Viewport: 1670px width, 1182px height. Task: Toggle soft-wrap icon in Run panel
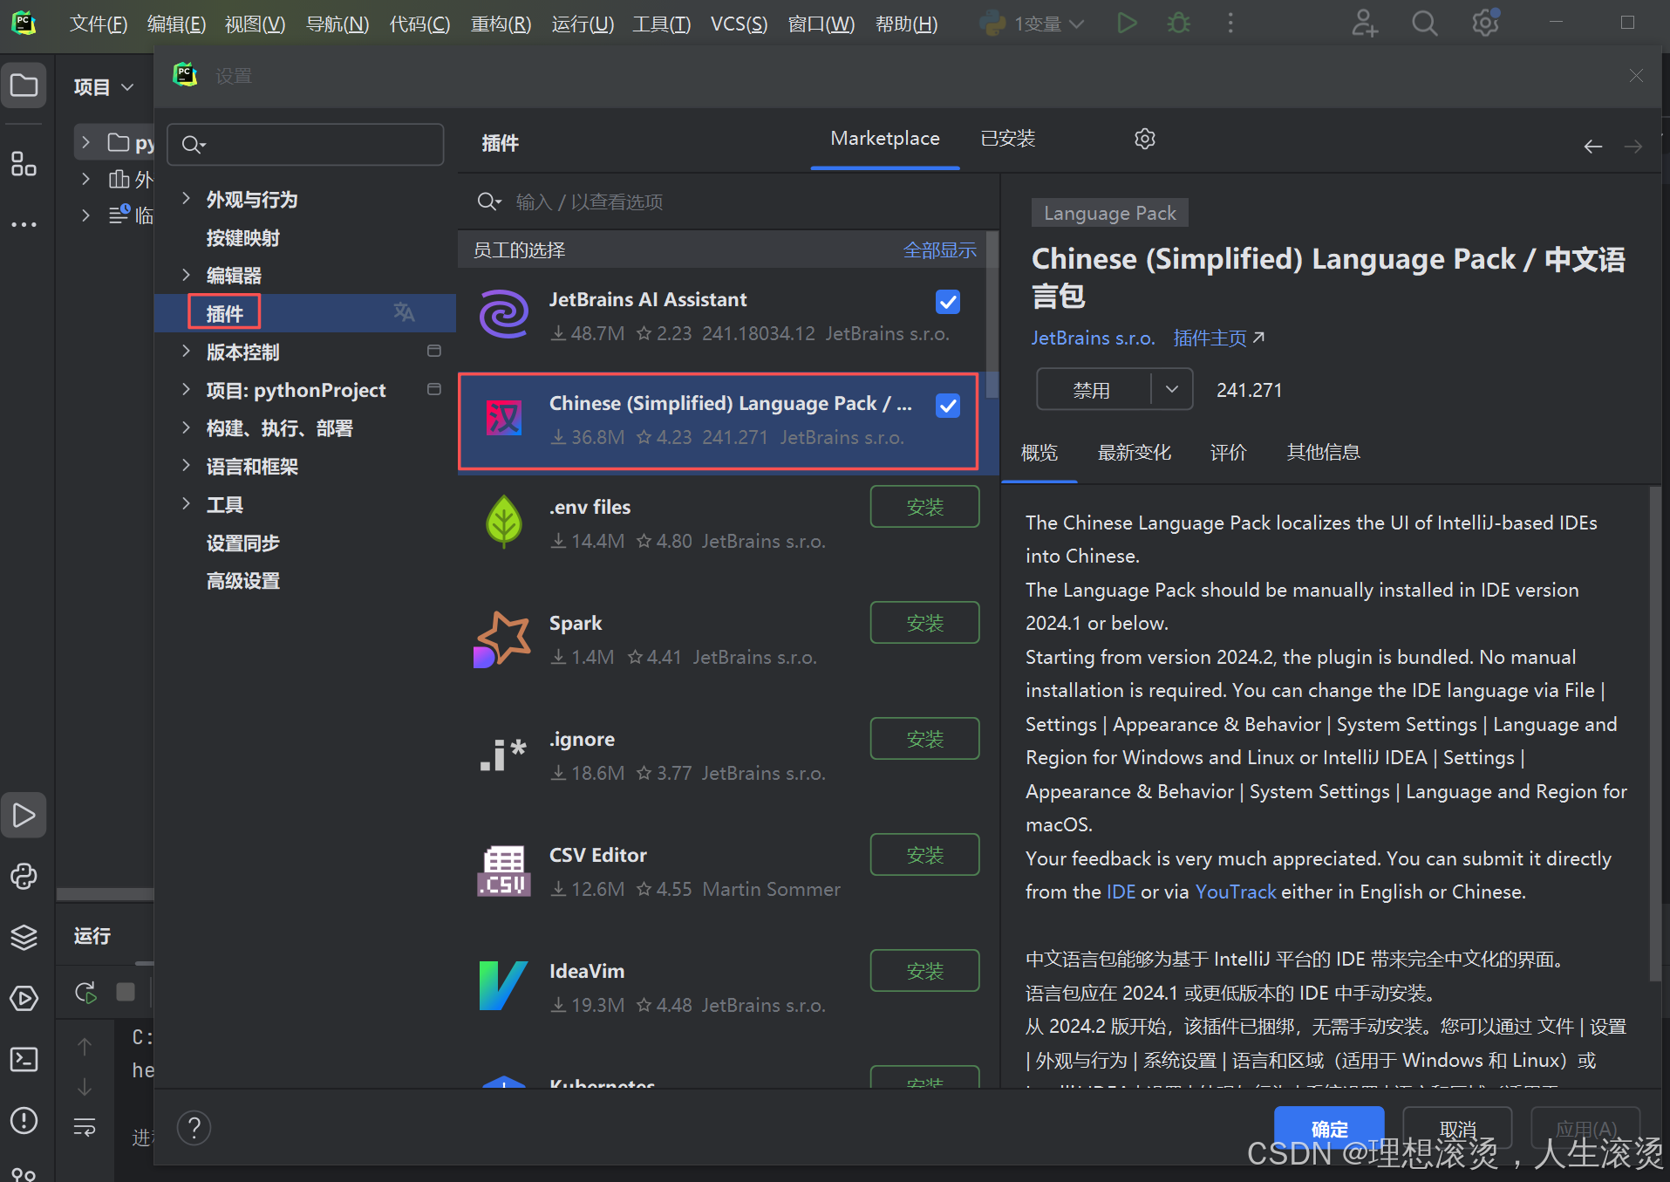85,1127
